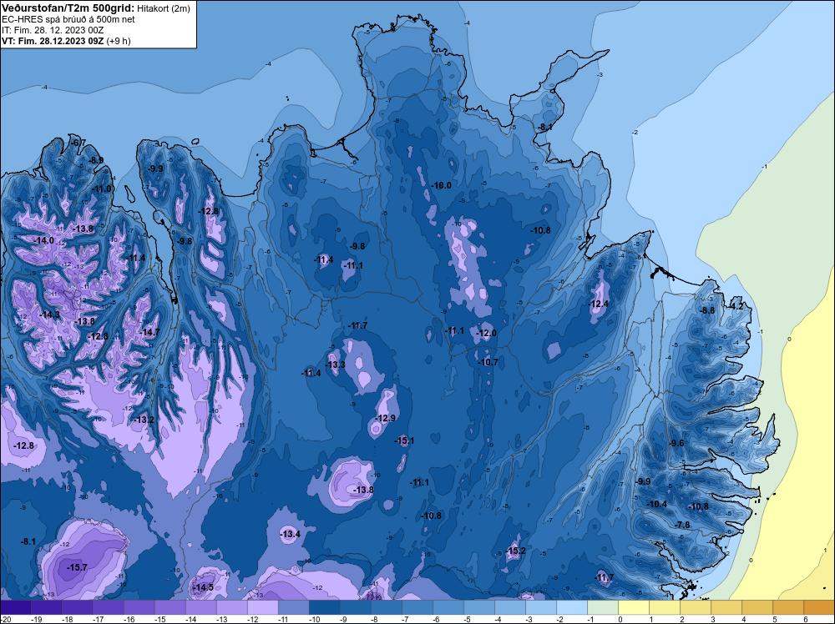This screenshot has width=835, height=624.
Task: Click the legend swatch between -12 and -11
Action: [262, 607]
